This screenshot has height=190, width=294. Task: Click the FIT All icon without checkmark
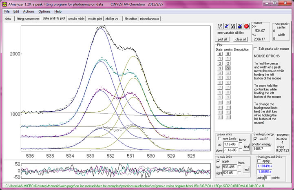(233, 26)
